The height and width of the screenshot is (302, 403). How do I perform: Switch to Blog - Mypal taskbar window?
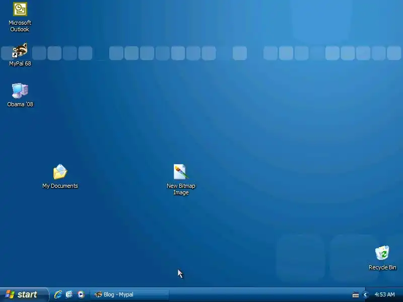[130, 294]
